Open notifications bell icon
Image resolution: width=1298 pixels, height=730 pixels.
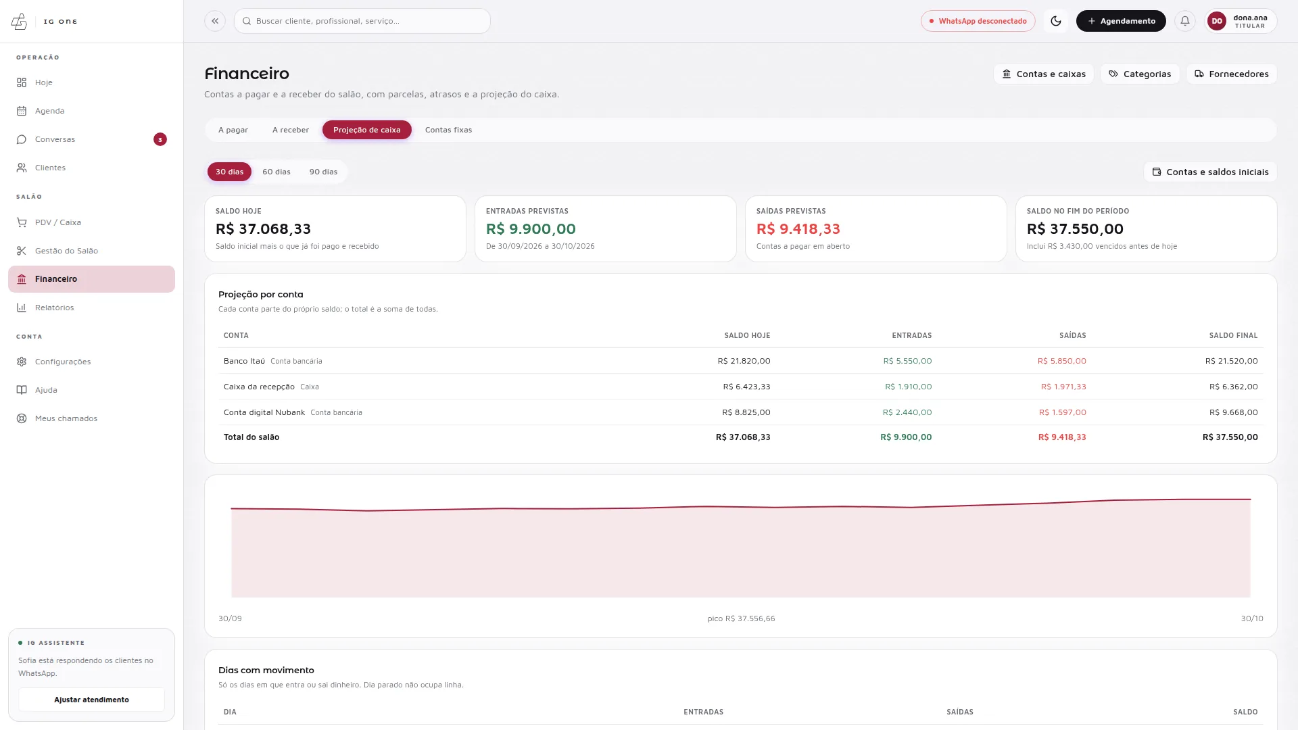1184,21
